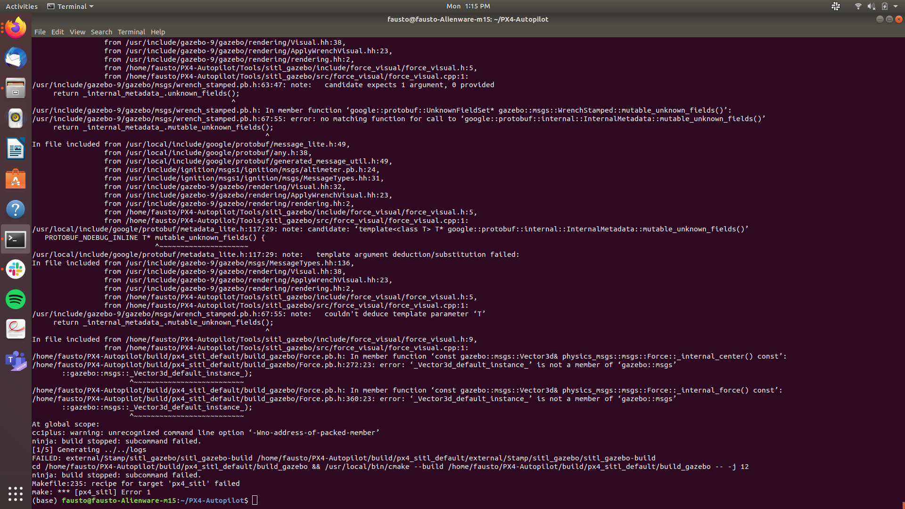Open Ubuntu Software from the dock

16,179
